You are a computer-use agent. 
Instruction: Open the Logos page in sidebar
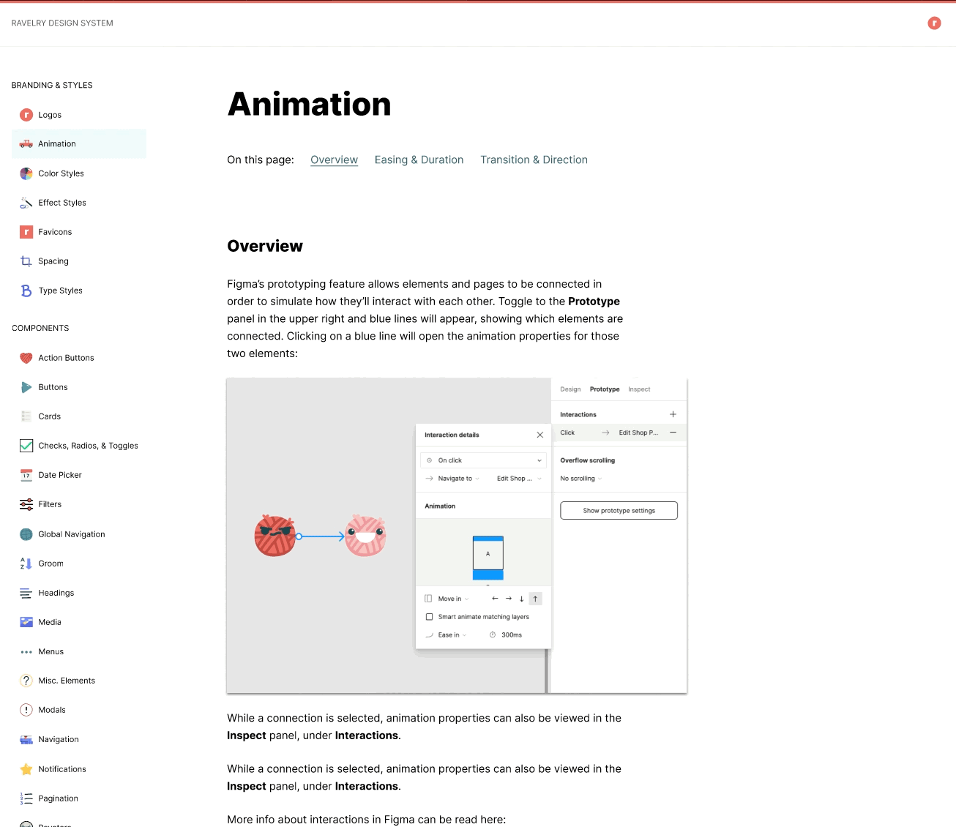coord(50,115)
